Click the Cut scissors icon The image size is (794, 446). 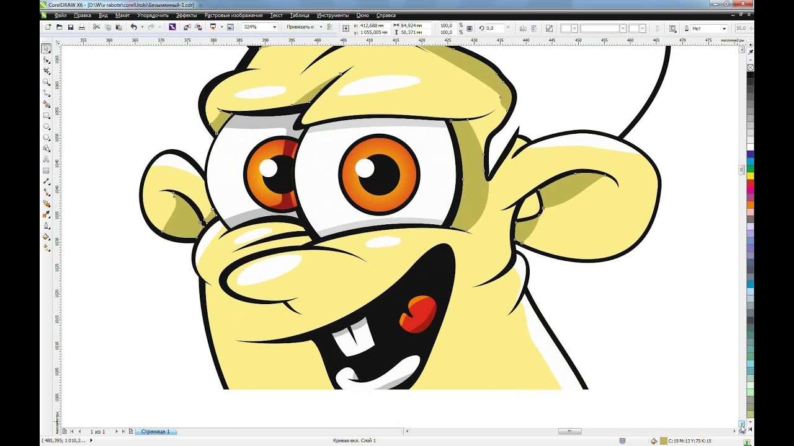[x=96, y=27]
